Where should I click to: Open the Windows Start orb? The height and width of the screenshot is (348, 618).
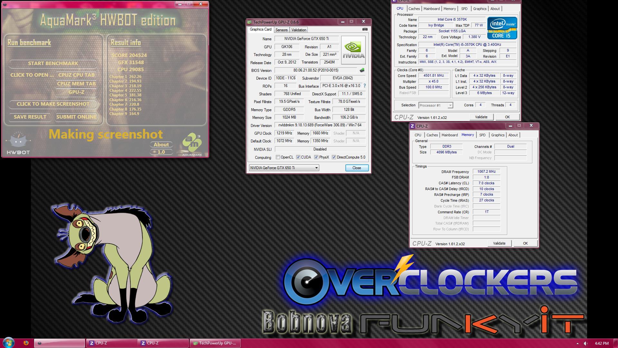(9, 343)
